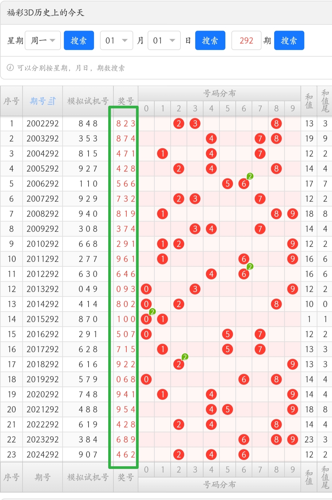
Task: Click red ball 3 in row 2002292
Action: (195, 123)
